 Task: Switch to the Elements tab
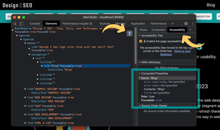51,24
